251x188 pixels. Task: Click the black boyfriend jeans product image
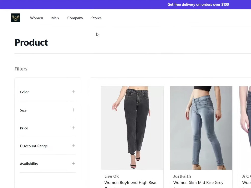[x=132, y=128]
